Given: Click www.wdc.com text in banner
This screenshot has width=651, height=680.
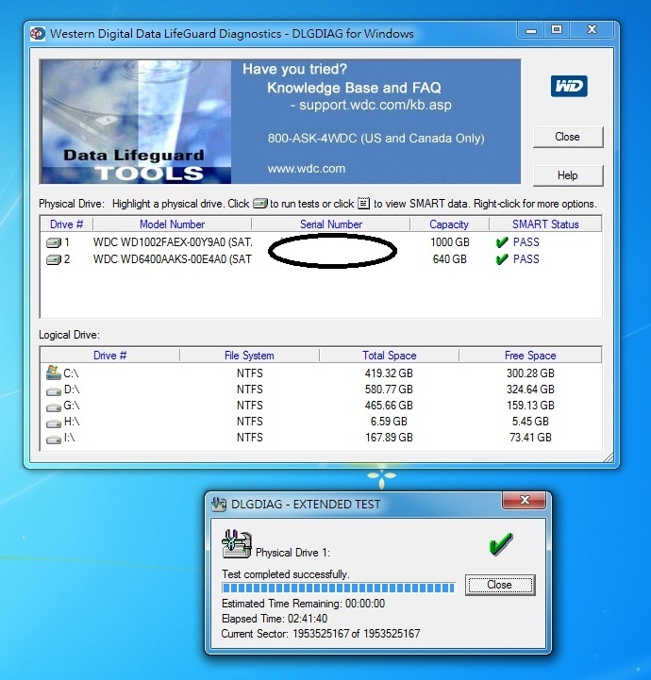Looking at the screenshot, I should point(307,169).
